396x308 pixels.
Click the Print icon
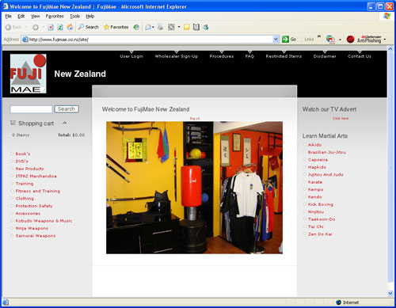point(160,27)
